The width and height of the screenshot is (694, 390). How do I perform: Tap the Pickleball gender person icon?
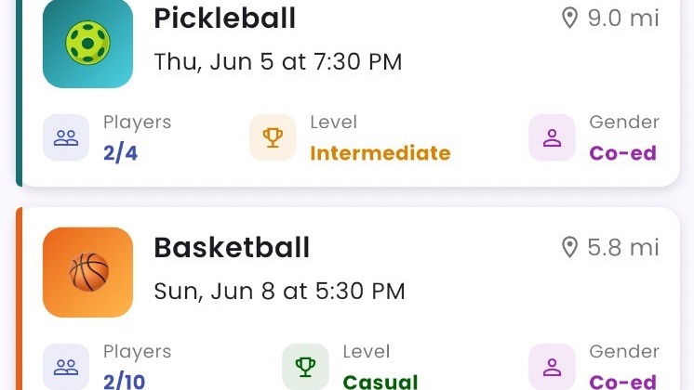552,138
